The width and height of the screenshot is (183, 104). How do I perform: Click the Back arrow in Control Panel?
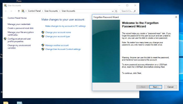click(x=5, y=11)
